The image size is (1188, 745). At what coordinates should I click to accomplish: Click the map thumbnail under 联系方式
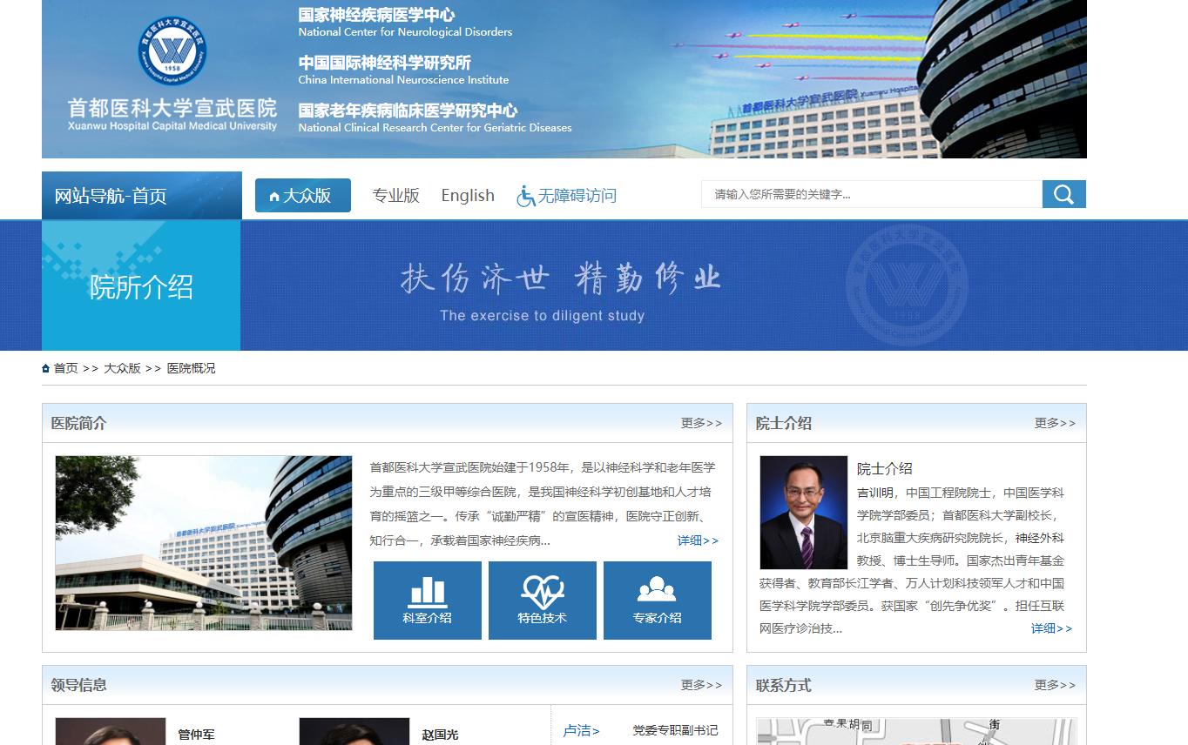click(916, 731)
